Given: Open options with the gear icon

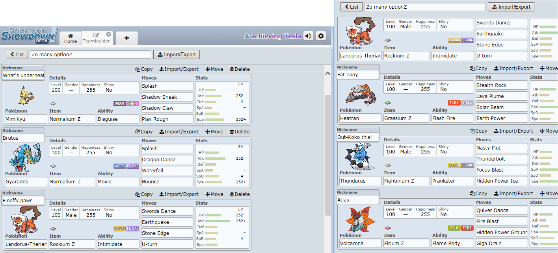Looking at the screenshot, I should (321, 36).
